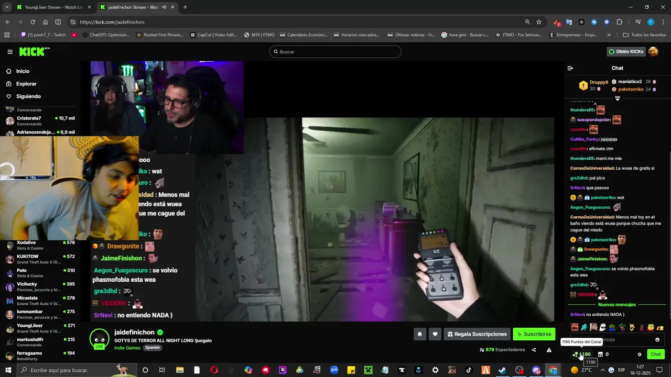Open Xodalive channel in sidebar
This screenshot has width=671, height=377.
pos(41,245)
